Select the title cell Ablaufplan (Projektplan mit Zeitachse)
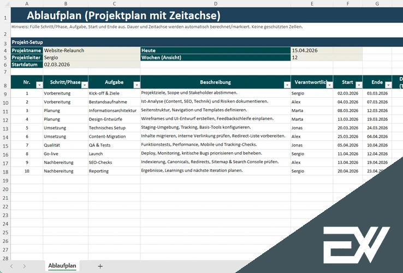 click(206, 15)
